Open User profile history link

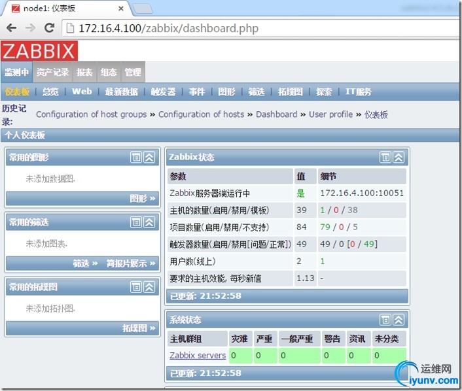point(330,114)
